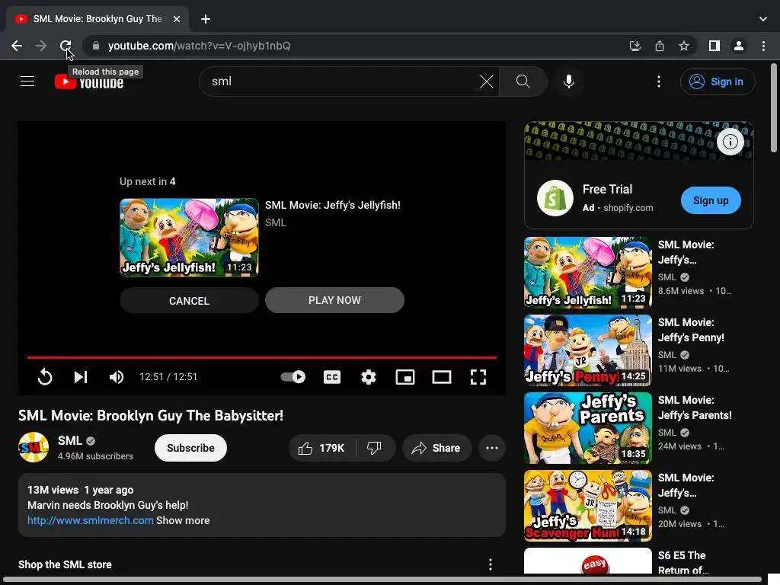Subscribe to the SML channel

click(x=190, y=448)
